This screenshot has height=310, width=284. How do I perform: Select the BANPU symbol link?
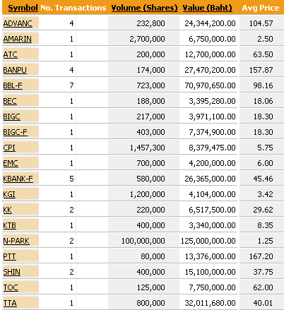click(x=15, y=70)
